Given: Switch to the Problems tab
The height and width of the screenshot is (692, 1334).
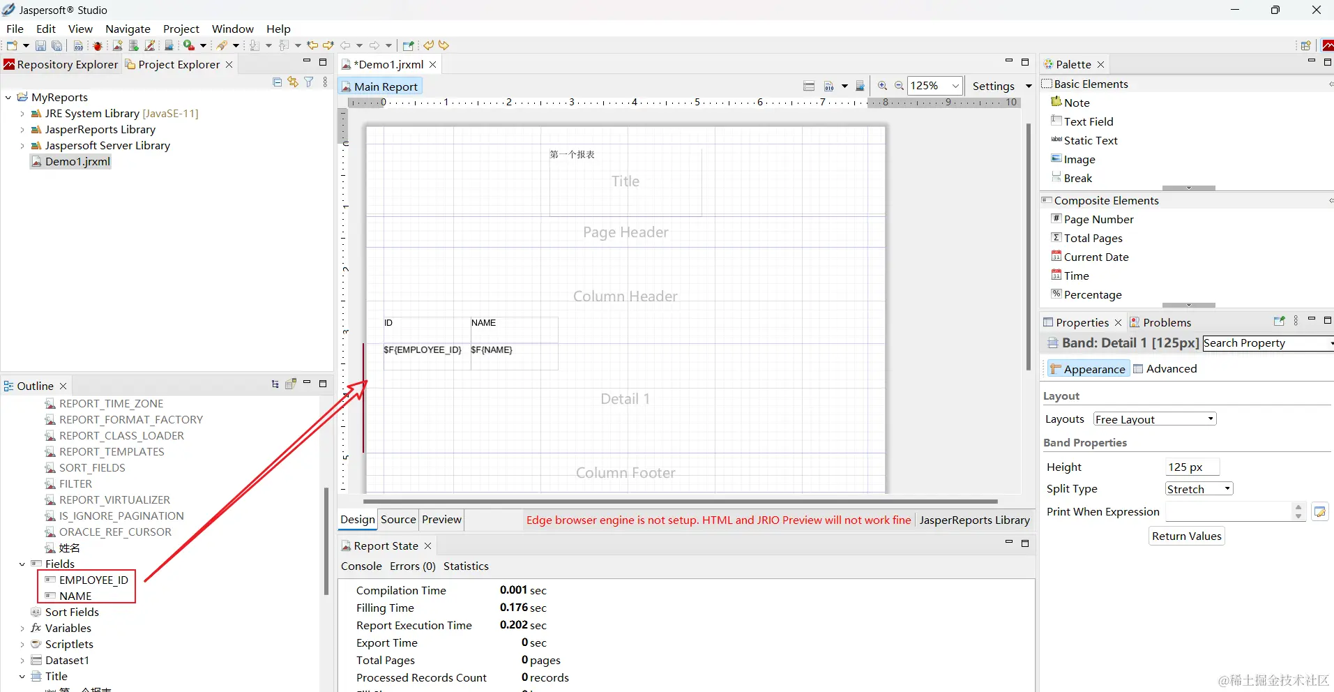Looking at the screenshot, I should (x=1160, y=322).
